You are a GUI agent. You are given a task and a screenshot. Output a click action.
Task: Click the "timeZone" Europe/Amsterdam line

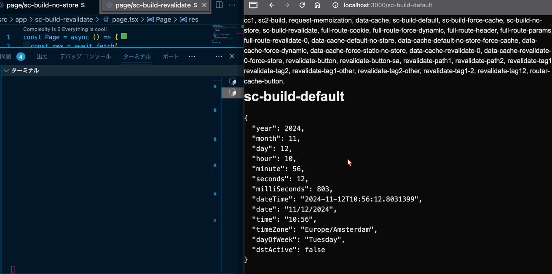(x=314, y=229)
